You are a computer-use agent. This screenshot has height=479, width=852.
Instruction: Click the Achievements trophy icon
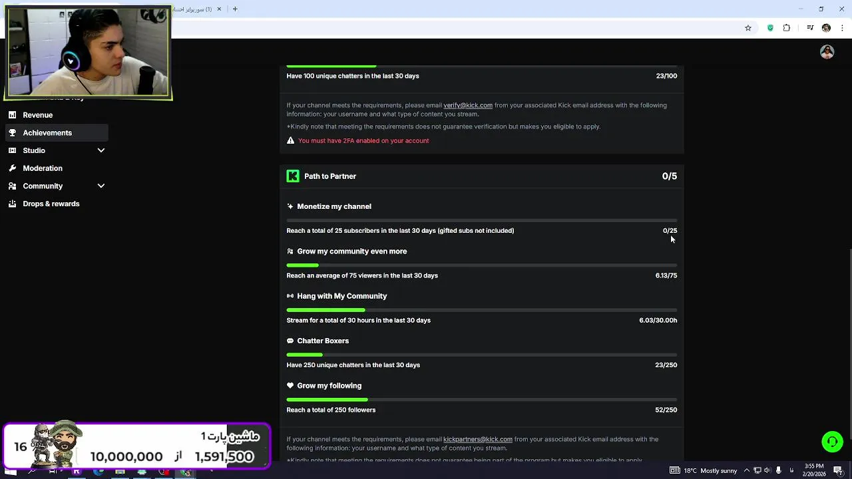(x=12, y=133)
